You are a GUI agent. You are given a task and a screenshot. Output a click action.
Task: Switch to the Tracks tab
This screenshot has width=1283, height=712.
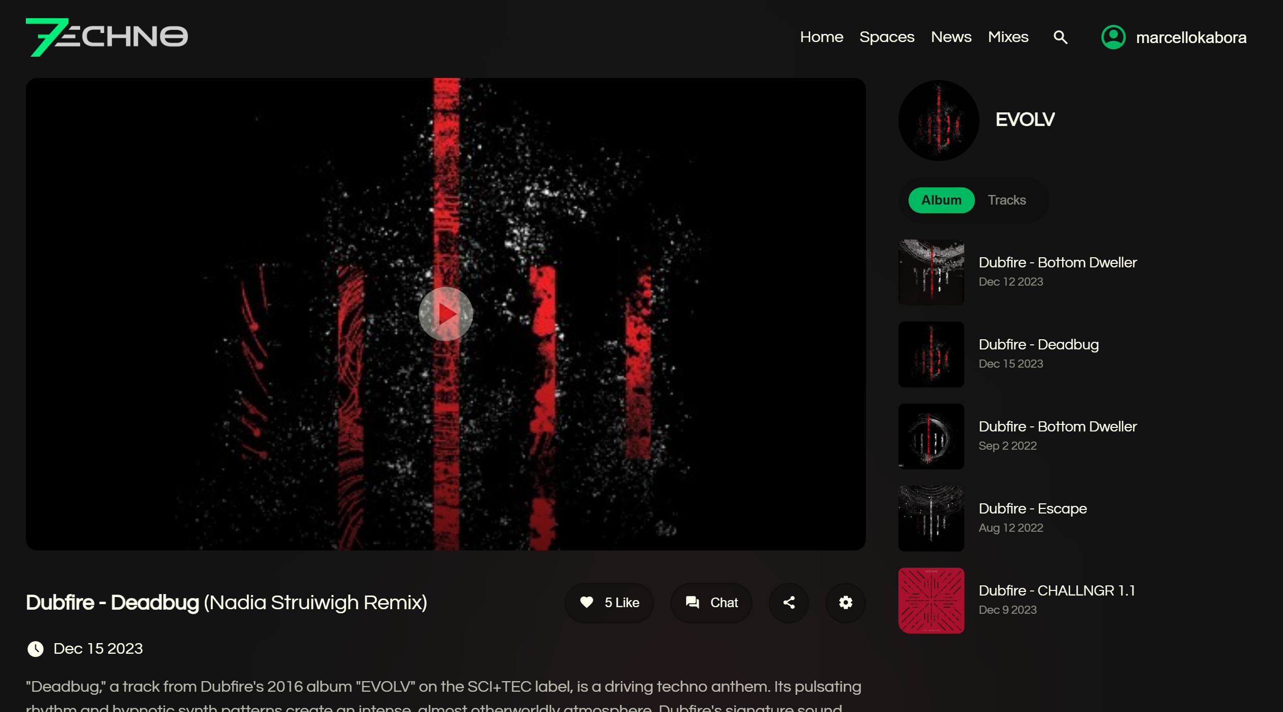click(x=1006, y=200)
